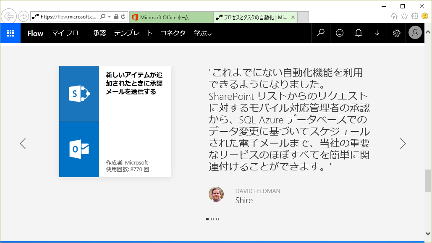Click the scrollbar up arrow
Screen dimensions: 432x243
(428, 32)
